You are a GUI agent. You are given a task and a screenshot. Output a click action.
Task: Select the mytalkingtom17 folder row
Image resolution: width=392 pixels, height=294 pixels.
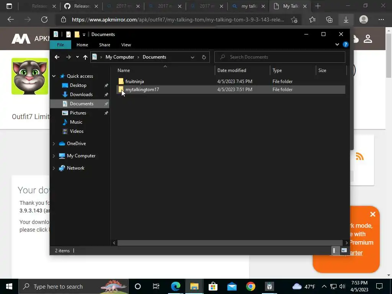231,90
